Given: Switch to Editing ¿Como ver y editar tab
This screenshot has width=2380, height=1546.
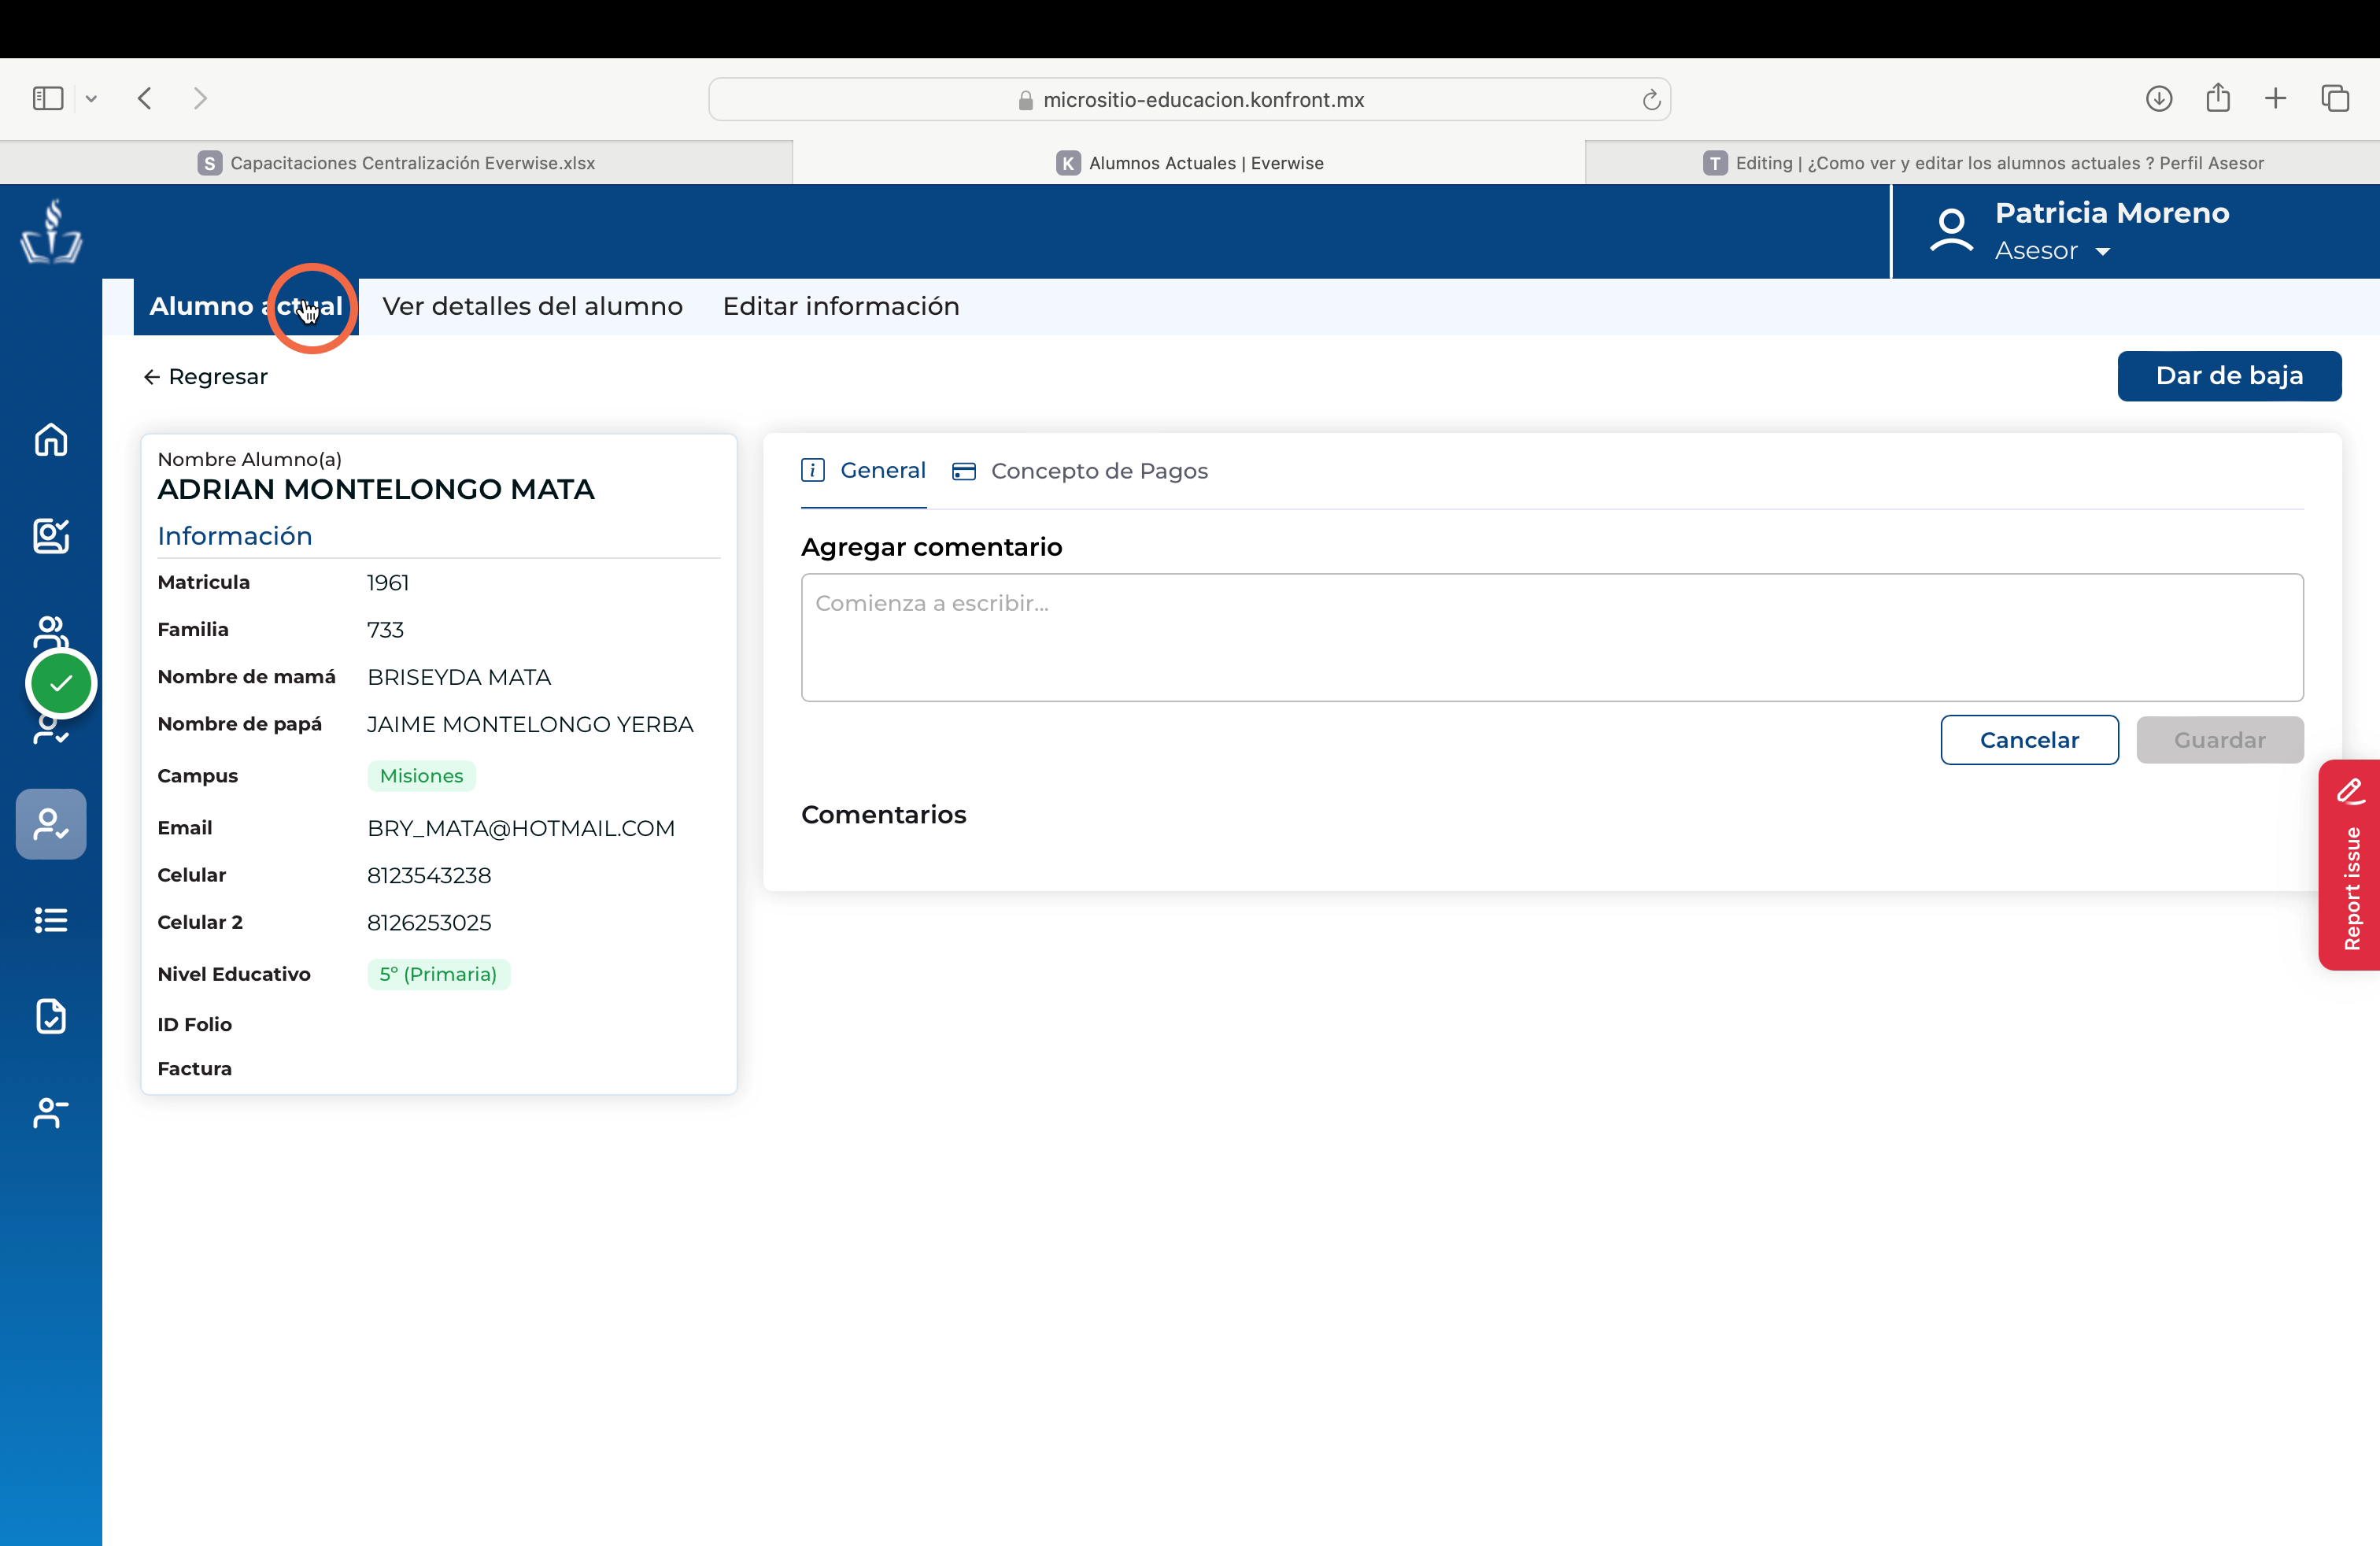Looking at the screenshot, I should (1983, 163).
